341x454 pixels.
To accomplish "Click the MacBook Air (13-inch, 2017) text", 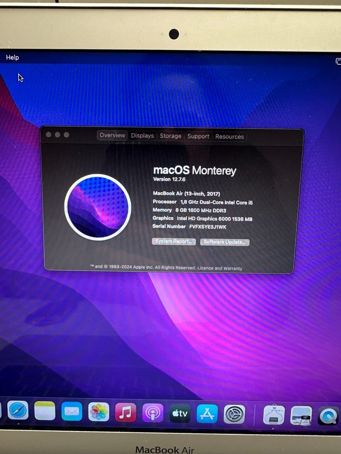I will (x=186, y=194).
